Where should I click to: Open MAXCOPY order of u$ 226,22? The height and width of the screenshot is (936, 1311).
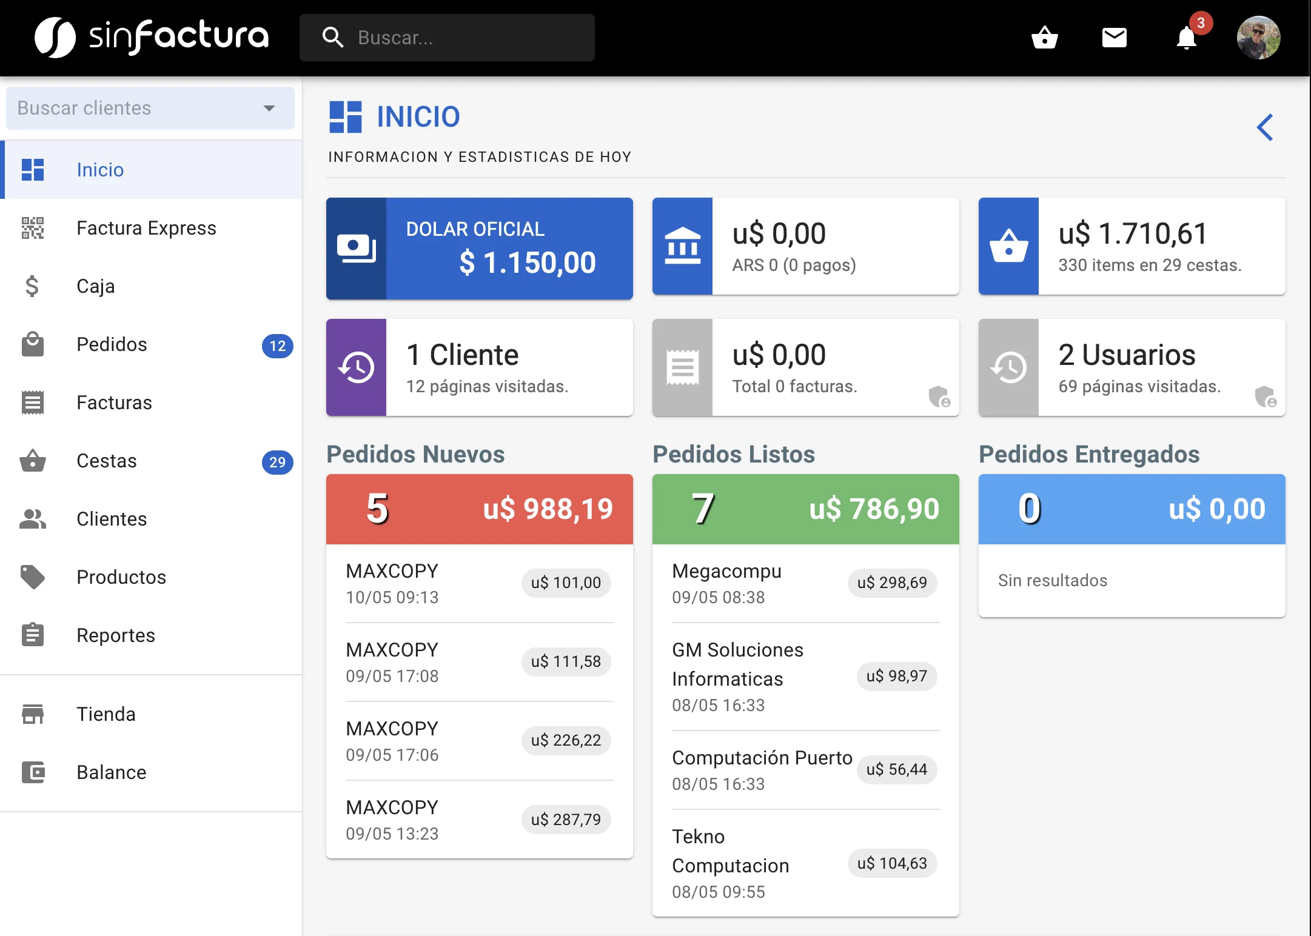click(478, 741)
